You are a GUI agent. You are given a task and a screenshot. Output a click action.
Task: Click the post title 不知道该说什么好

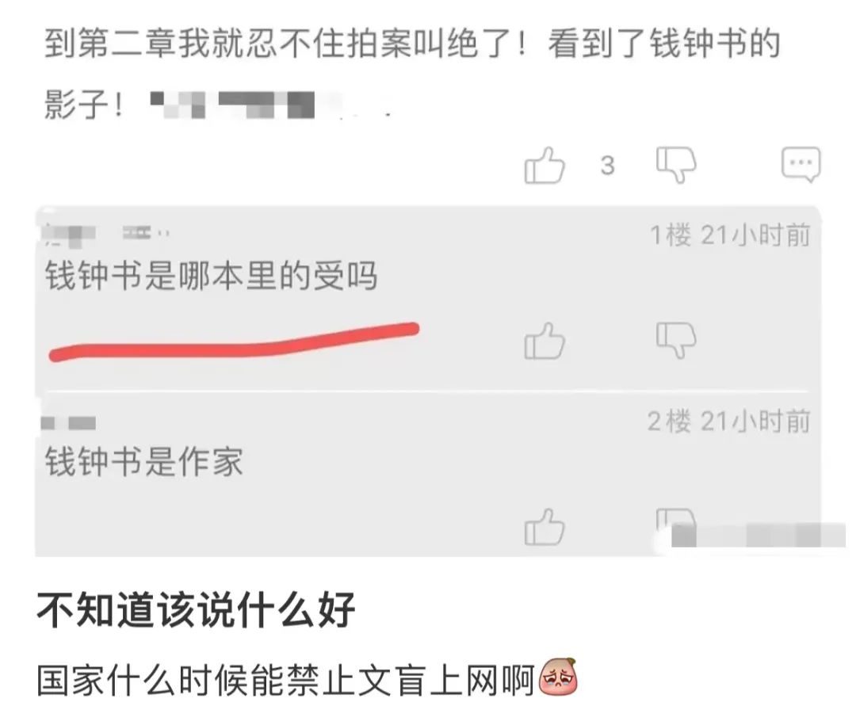click(x=197, y=610)
